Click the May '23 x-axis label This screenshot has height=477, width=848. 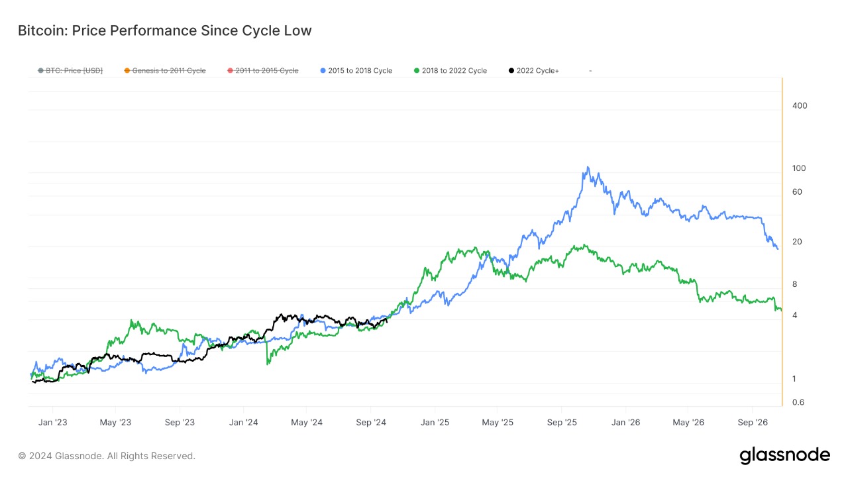(x=115, y=422)
